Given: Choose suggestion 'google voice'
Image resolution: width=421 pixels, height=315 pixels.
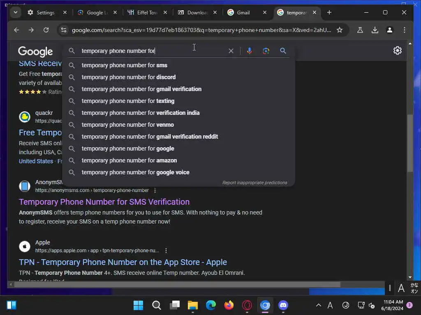Looking at the screenshot, I should coord(178,173).
